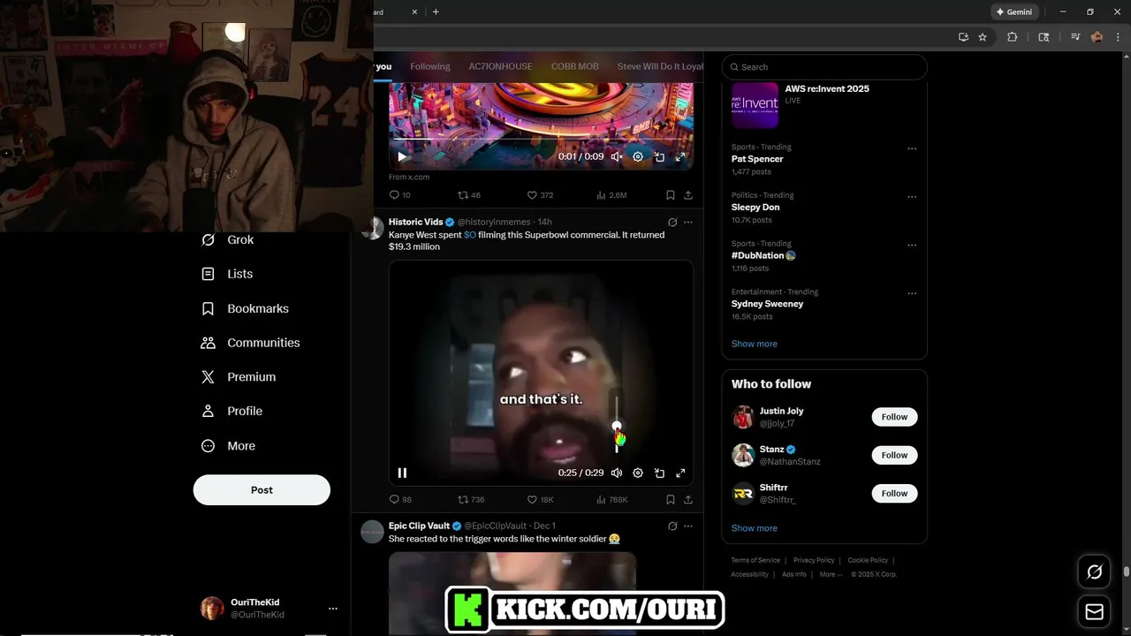Like the top post with 372 likes

(x=540, y=194)
